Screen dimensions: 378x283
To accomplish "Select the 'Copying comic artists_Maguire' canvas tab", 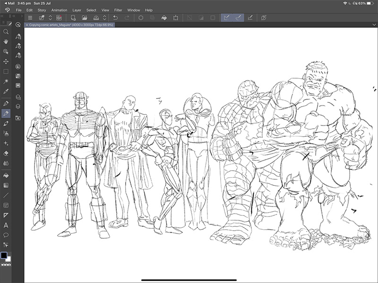I will point(69,25).
